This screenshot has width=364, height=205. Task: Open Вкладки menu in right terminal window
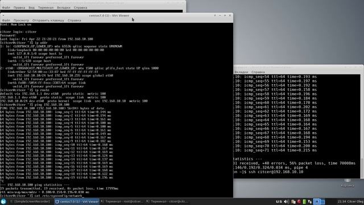coord(241,72)
